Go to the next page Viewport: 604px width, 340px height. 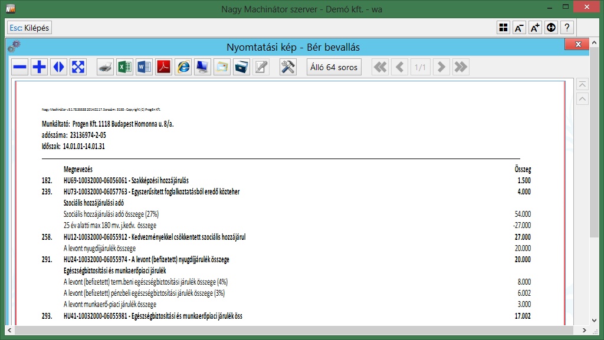[x=441, y=67]
